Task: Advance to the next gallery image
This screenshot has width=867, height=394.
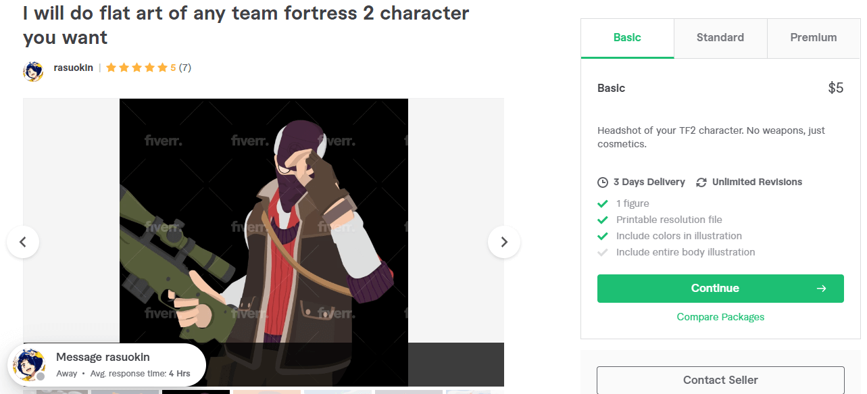Action: [x=503, y=241]
